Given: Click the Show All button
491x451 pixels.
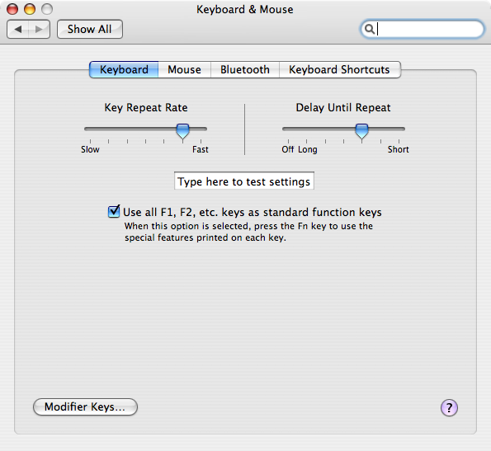Looking at the screenshot, I should [90, 30].
